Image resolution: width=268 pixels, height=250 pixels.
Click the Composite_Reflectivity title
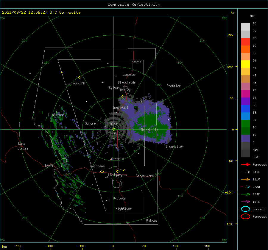coord(134,4)
